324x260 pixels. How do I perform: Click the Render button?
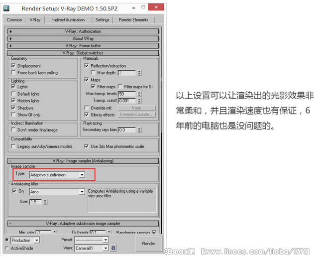tap(149, 244)
